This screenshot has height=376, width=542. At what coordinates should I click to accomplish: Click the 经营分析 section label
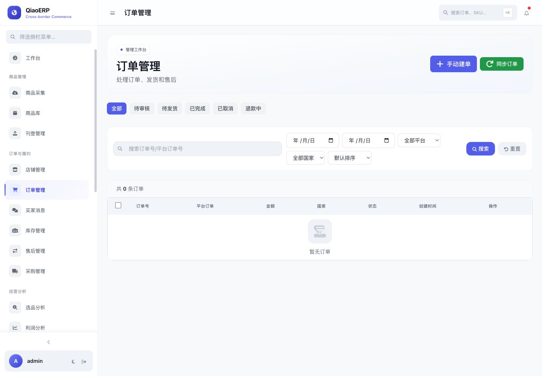click(18, 291)
